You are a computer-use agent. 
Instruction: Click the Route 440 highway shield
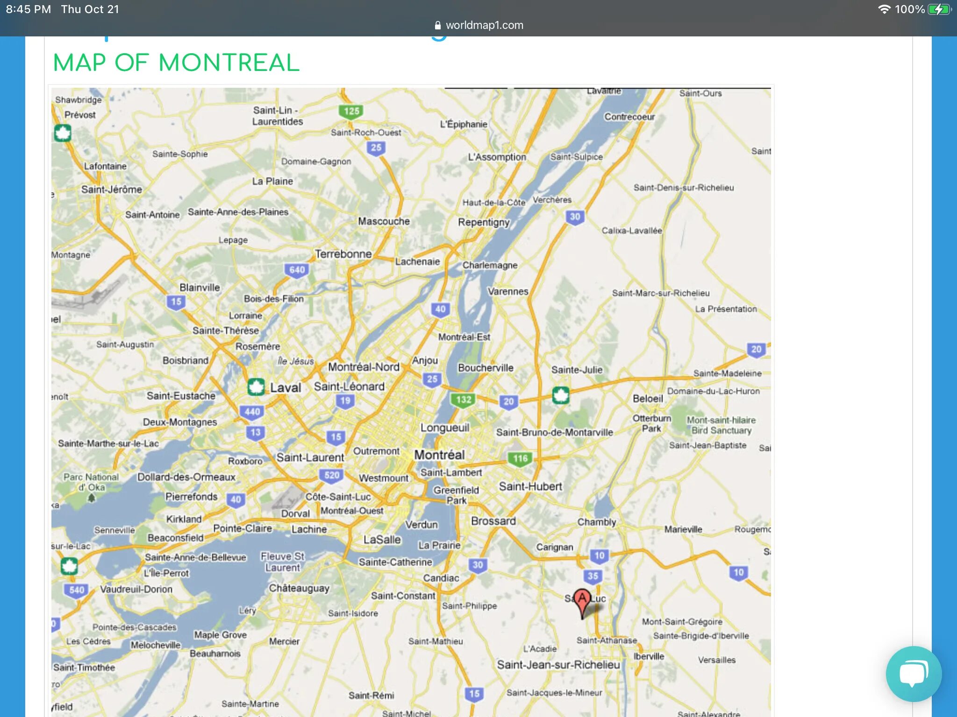pos(252,412)
